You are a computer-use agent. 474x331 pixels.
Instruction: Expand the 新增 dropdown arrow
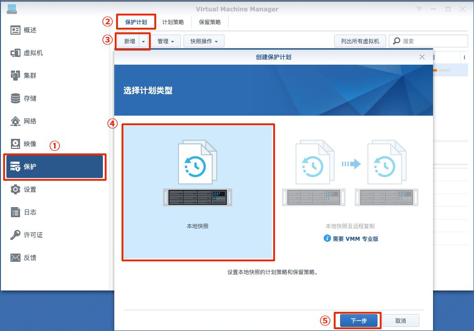click(x=143, y=41)
